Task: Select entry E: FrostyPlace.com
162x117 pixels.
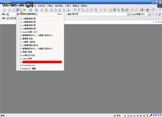Action: point(40,65)
